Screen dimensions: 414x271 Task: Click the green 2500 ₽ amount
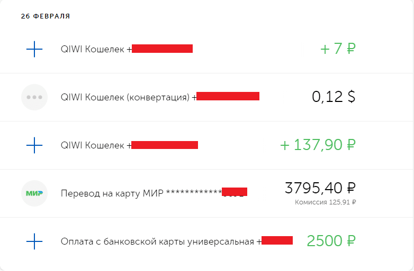click(x=331, y=241)
